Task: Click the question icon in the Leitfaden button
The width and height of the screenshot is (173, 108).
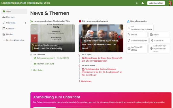Action: coord(151,49)
